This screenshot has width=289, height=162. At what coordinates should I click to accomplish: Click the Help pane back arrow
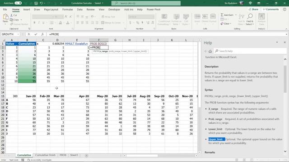point(206,51)
